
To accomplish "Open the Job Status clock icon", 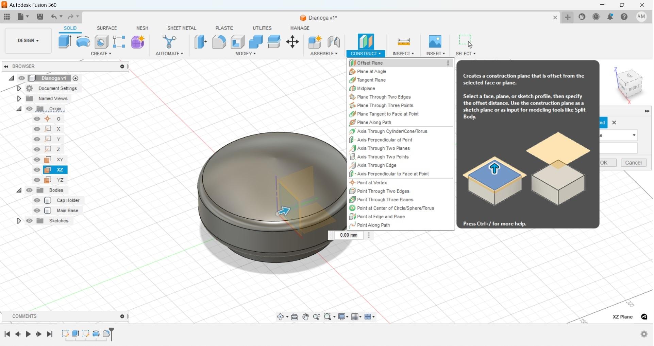I will 596,17.
